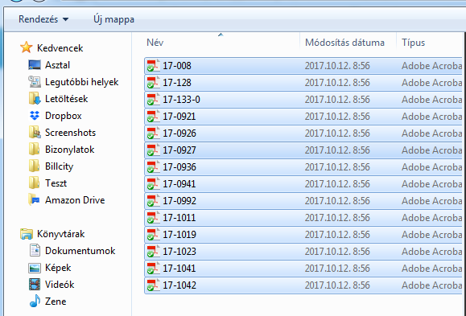Click the PDF icon of file 17-0936
The width and height of the screenshot is (466, 316).
[x=154, y=167]
